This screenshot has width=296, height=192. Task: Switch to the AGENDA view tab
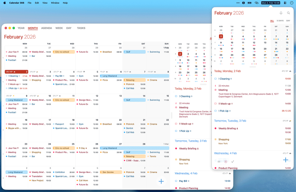pos(47,28)
